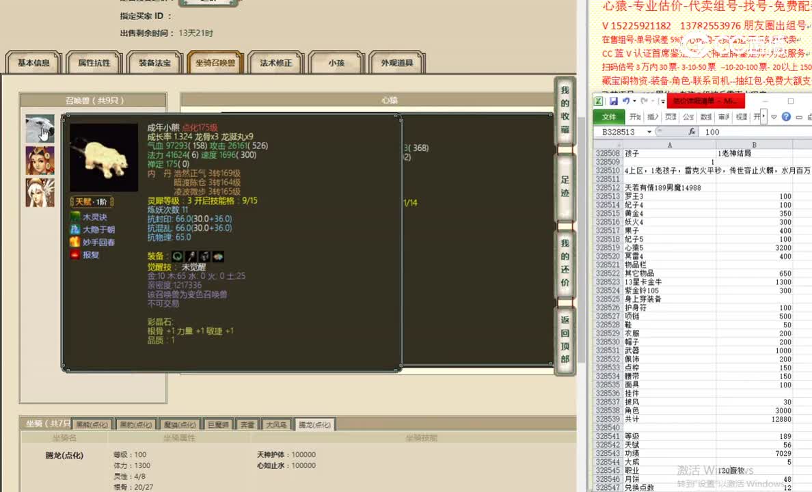The height and width of the screenshot is (492, 812).
Task: Select the 腾龙(点化) mount tab
Action: [314, 424]
